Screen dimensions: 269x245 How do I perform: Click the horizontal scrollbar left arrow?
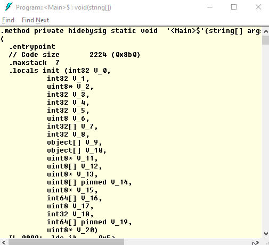click(4, 242)
